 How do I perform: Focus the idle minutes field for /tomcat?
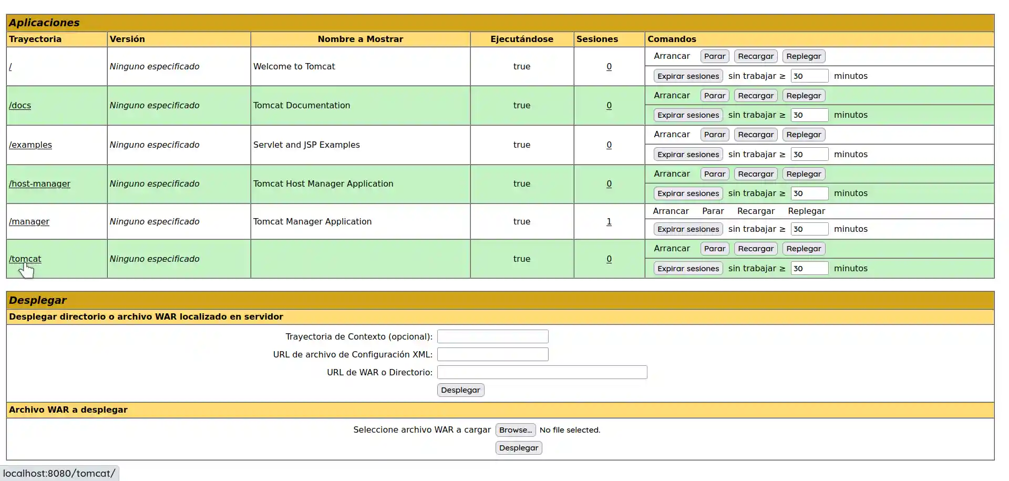[x=809, y=268]
